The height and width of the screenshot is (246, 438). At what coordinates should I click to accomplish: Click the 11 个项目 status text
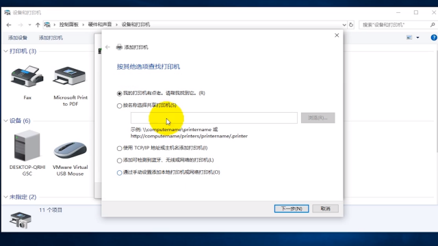click(51, 210)
